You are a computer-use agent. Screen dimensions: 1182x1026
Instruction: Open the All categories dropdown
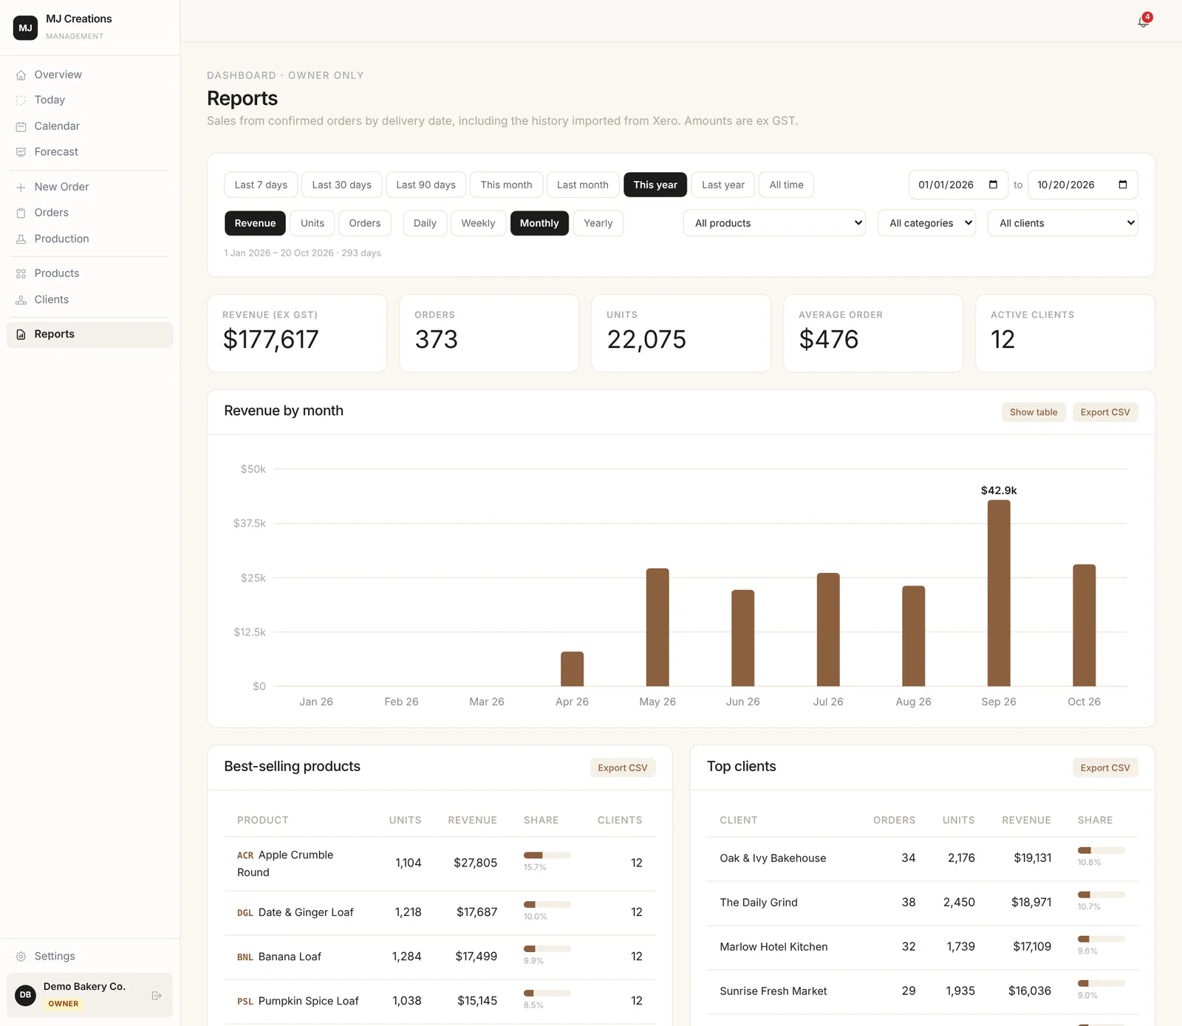[x=927, y=223]
